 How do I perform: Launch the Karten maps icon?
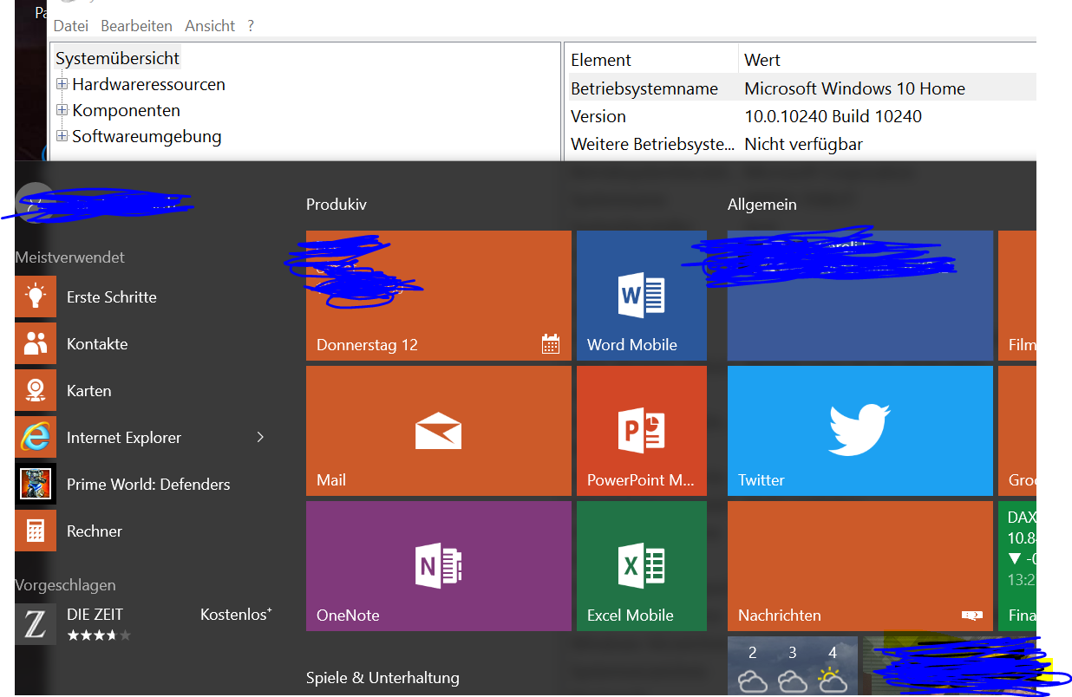pyautogui.click(x=36, y=390)
